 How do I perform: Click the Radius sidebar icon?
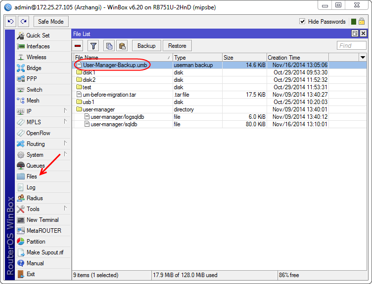pos(21,198)
